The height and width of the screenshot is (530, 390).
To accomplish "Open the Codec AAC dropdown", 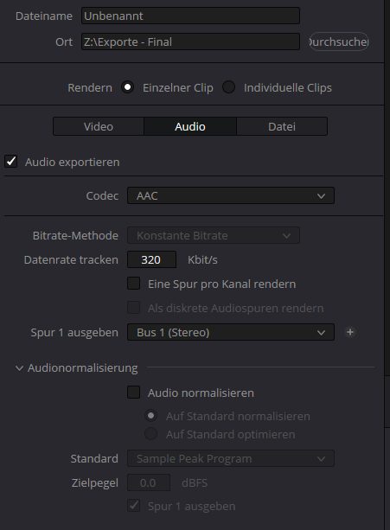I will point(231,195).
